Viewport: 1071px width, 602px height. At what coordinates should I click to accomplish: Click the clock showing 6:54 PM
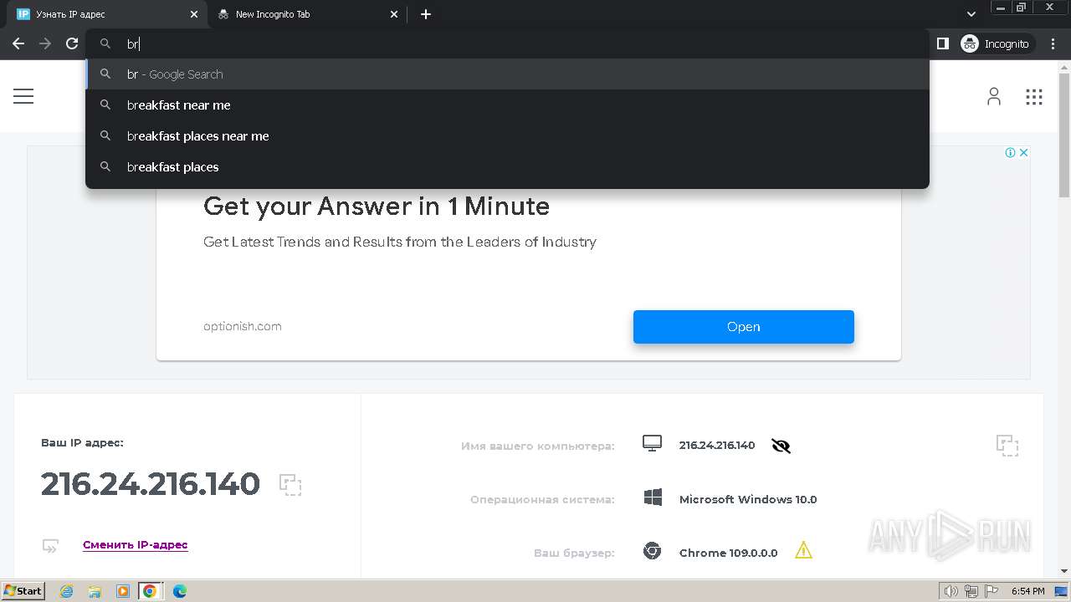[1027, 591]
